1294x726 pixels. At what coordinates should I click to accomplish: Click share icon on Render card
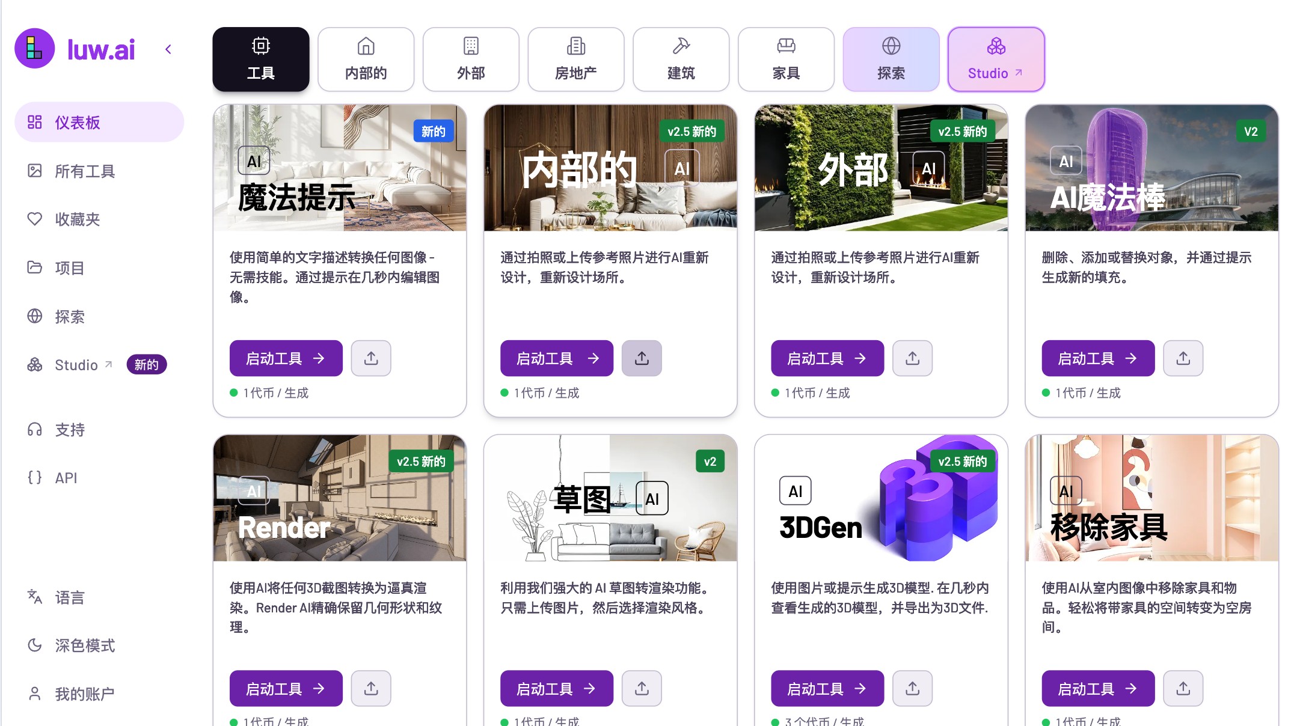click(371, 688)
